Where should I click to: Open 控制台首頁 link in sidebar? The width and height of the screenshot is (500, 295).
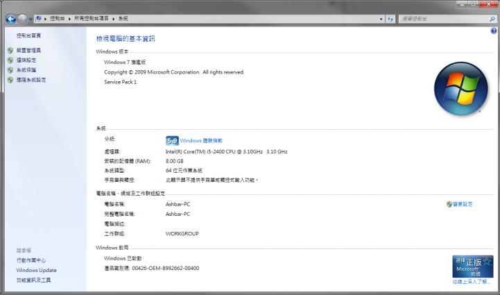pyautogui.click(x=28, y=35)
